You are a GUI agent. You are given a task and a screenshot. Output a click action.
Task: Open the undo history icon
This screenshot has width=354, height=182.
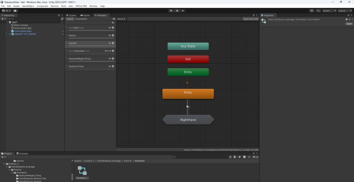point(312,11)
